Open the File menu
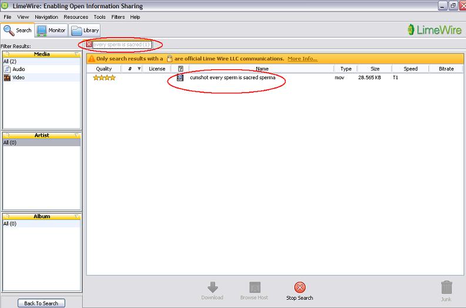The image size is (466, 308). [x=8, y=17]
